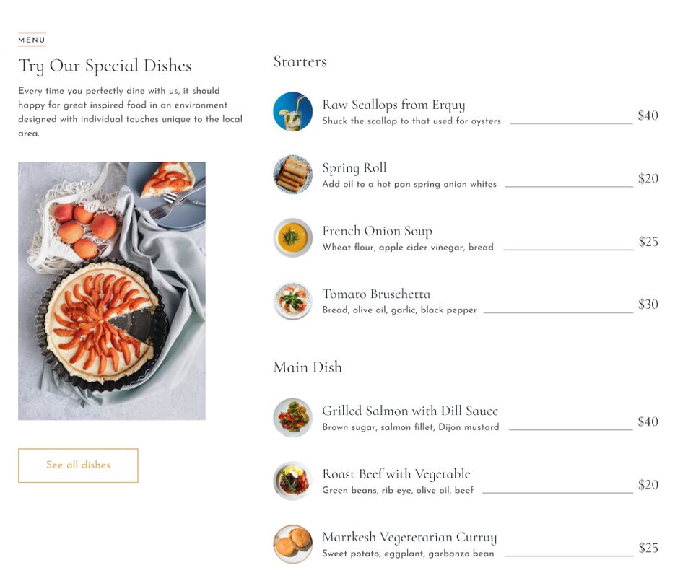Open the Roast Beef plate image

click(x=292, y=481)
